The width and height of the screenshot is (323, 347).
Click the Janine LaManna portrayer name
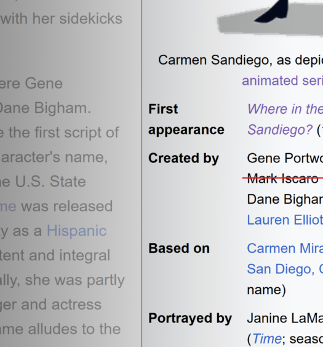285,319
